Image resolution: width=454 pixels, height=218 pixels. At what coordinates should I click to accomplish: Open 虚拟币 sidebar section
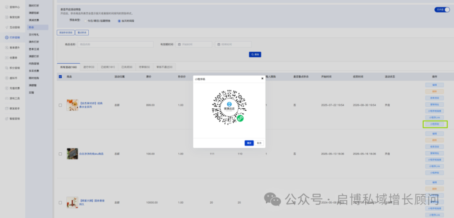coord(13,78)
